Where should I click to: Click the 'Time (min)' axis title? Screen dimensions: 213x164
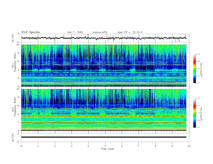click(108, 149)
